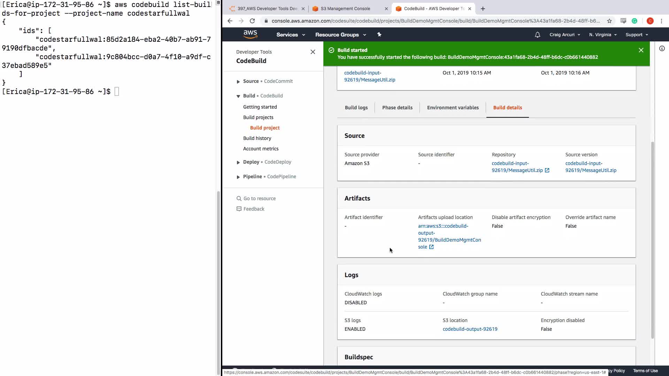The height and width of the screenshot is (376, 669).
Task: Open Build history in sidebar
Action: (x=257, y=138)
